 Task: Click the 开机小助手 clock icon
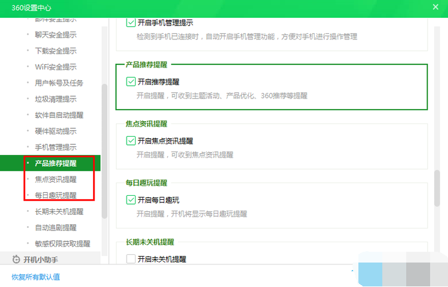[16, 260]
